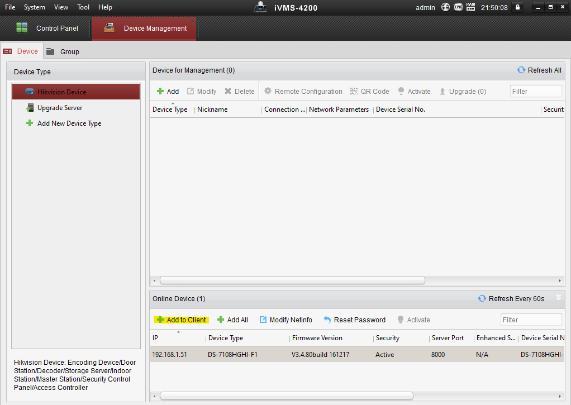The image size is (571, 405).
Task: Sort by Nickname column header
Action: click(212, 109)
